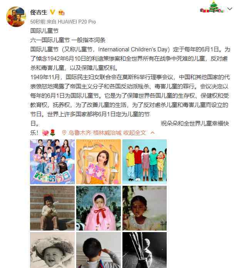Open the poster's profile avatar
236x268 pixels.
(x=16, y=17)
